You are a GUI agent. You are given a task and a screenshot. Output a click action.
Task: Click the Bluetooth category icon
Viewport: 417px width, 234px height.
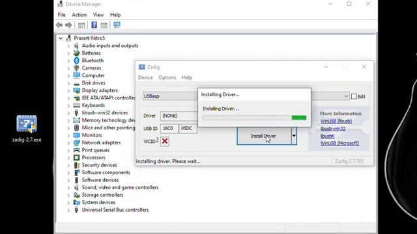click(77, 60)
